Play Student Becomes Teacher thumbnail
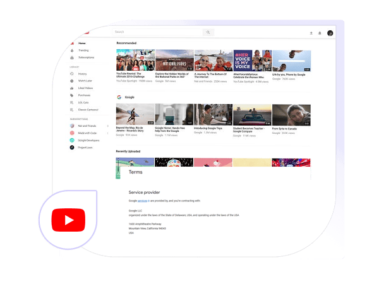This screenshot has height=284, width=379. [252, 115]
